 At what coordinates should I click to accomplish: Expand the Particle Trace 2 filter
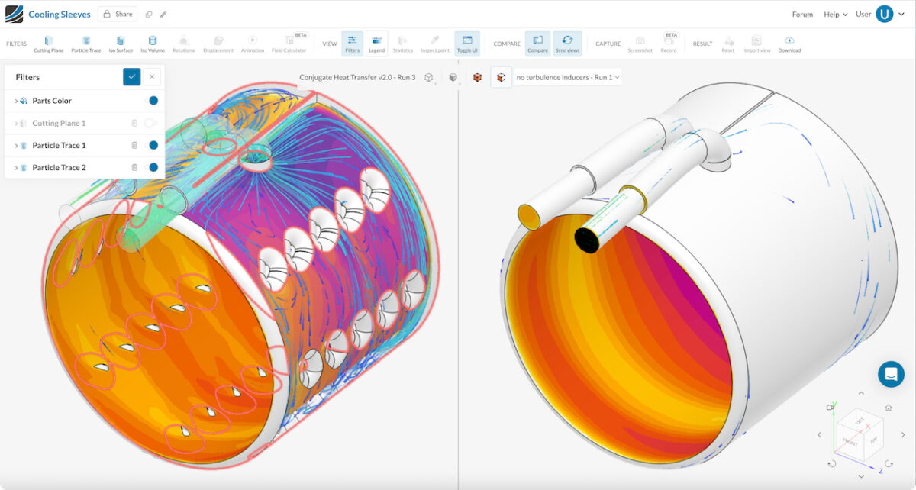[x=16, y=167]
